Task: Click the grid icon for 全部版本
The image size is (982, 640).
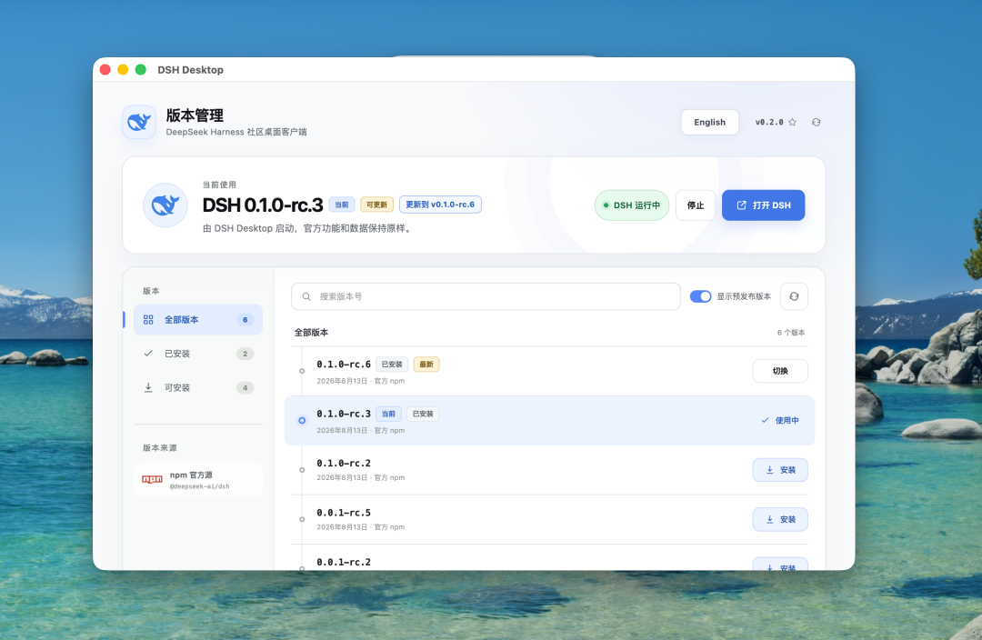Action: tap(148, 319)
